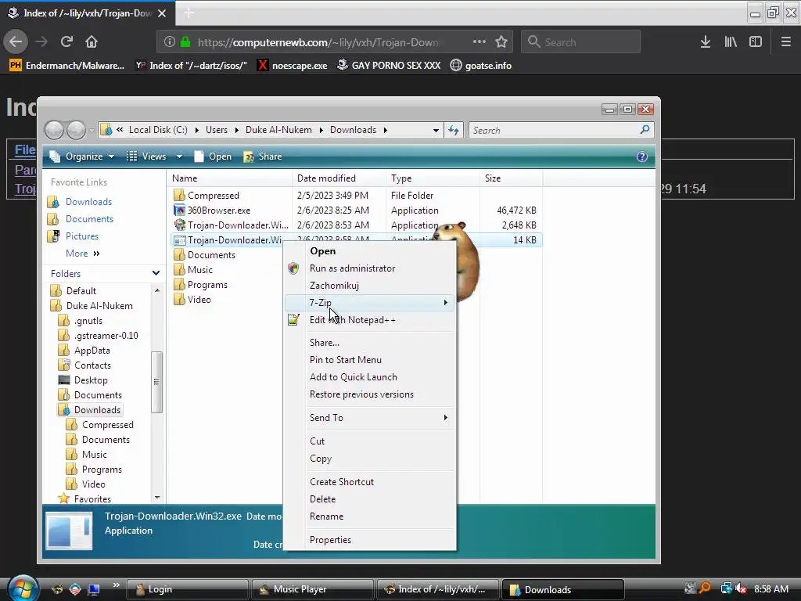The image size is (801, 601).
Task: Choose Rename in context menu
Action: click(x=326, y=516)
